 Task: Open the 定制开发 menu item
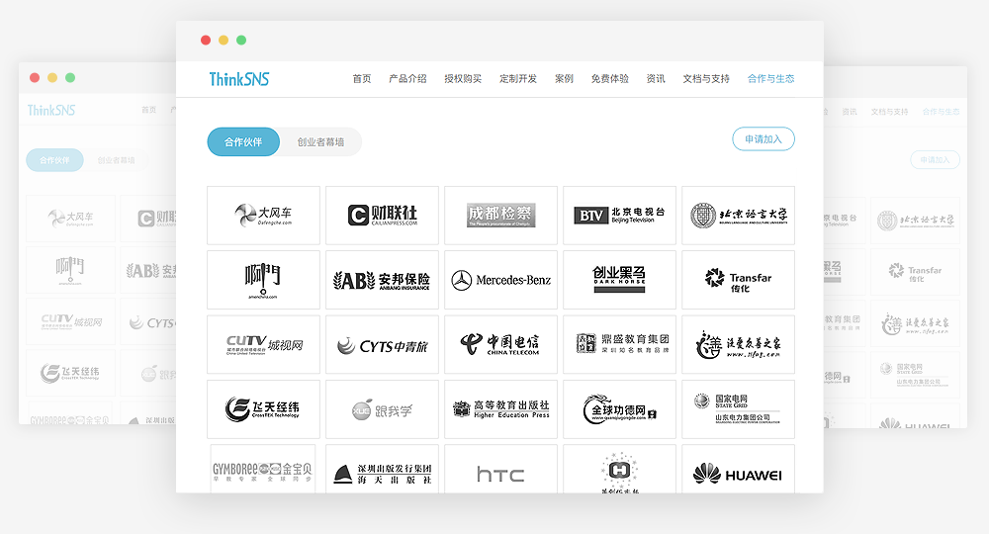coord(518,79)
